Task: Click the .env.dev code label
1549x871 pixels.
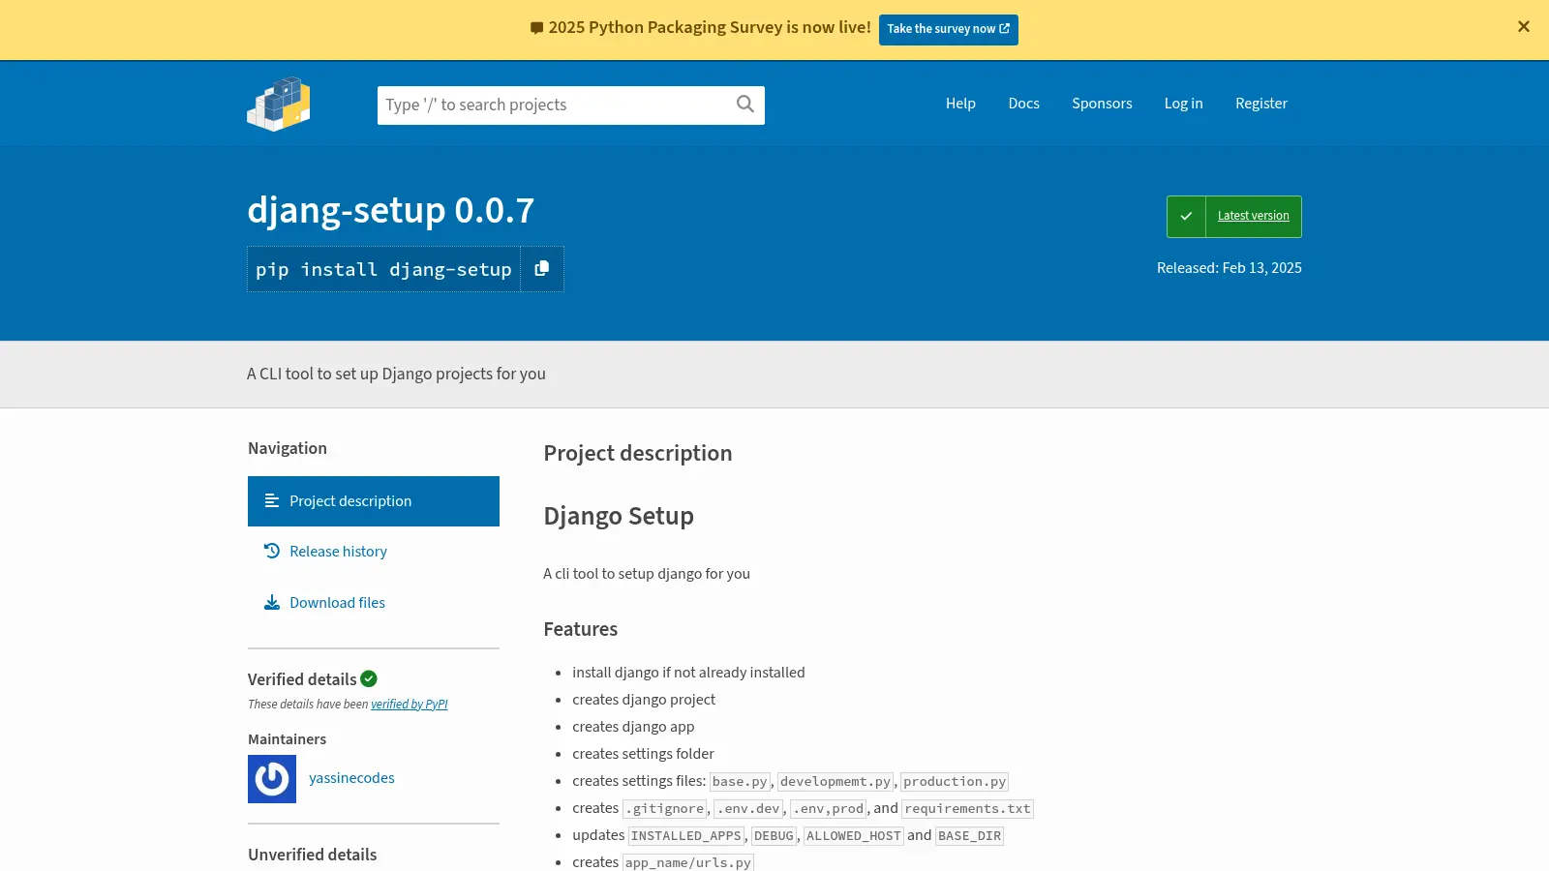Action: tap(748, 809)
